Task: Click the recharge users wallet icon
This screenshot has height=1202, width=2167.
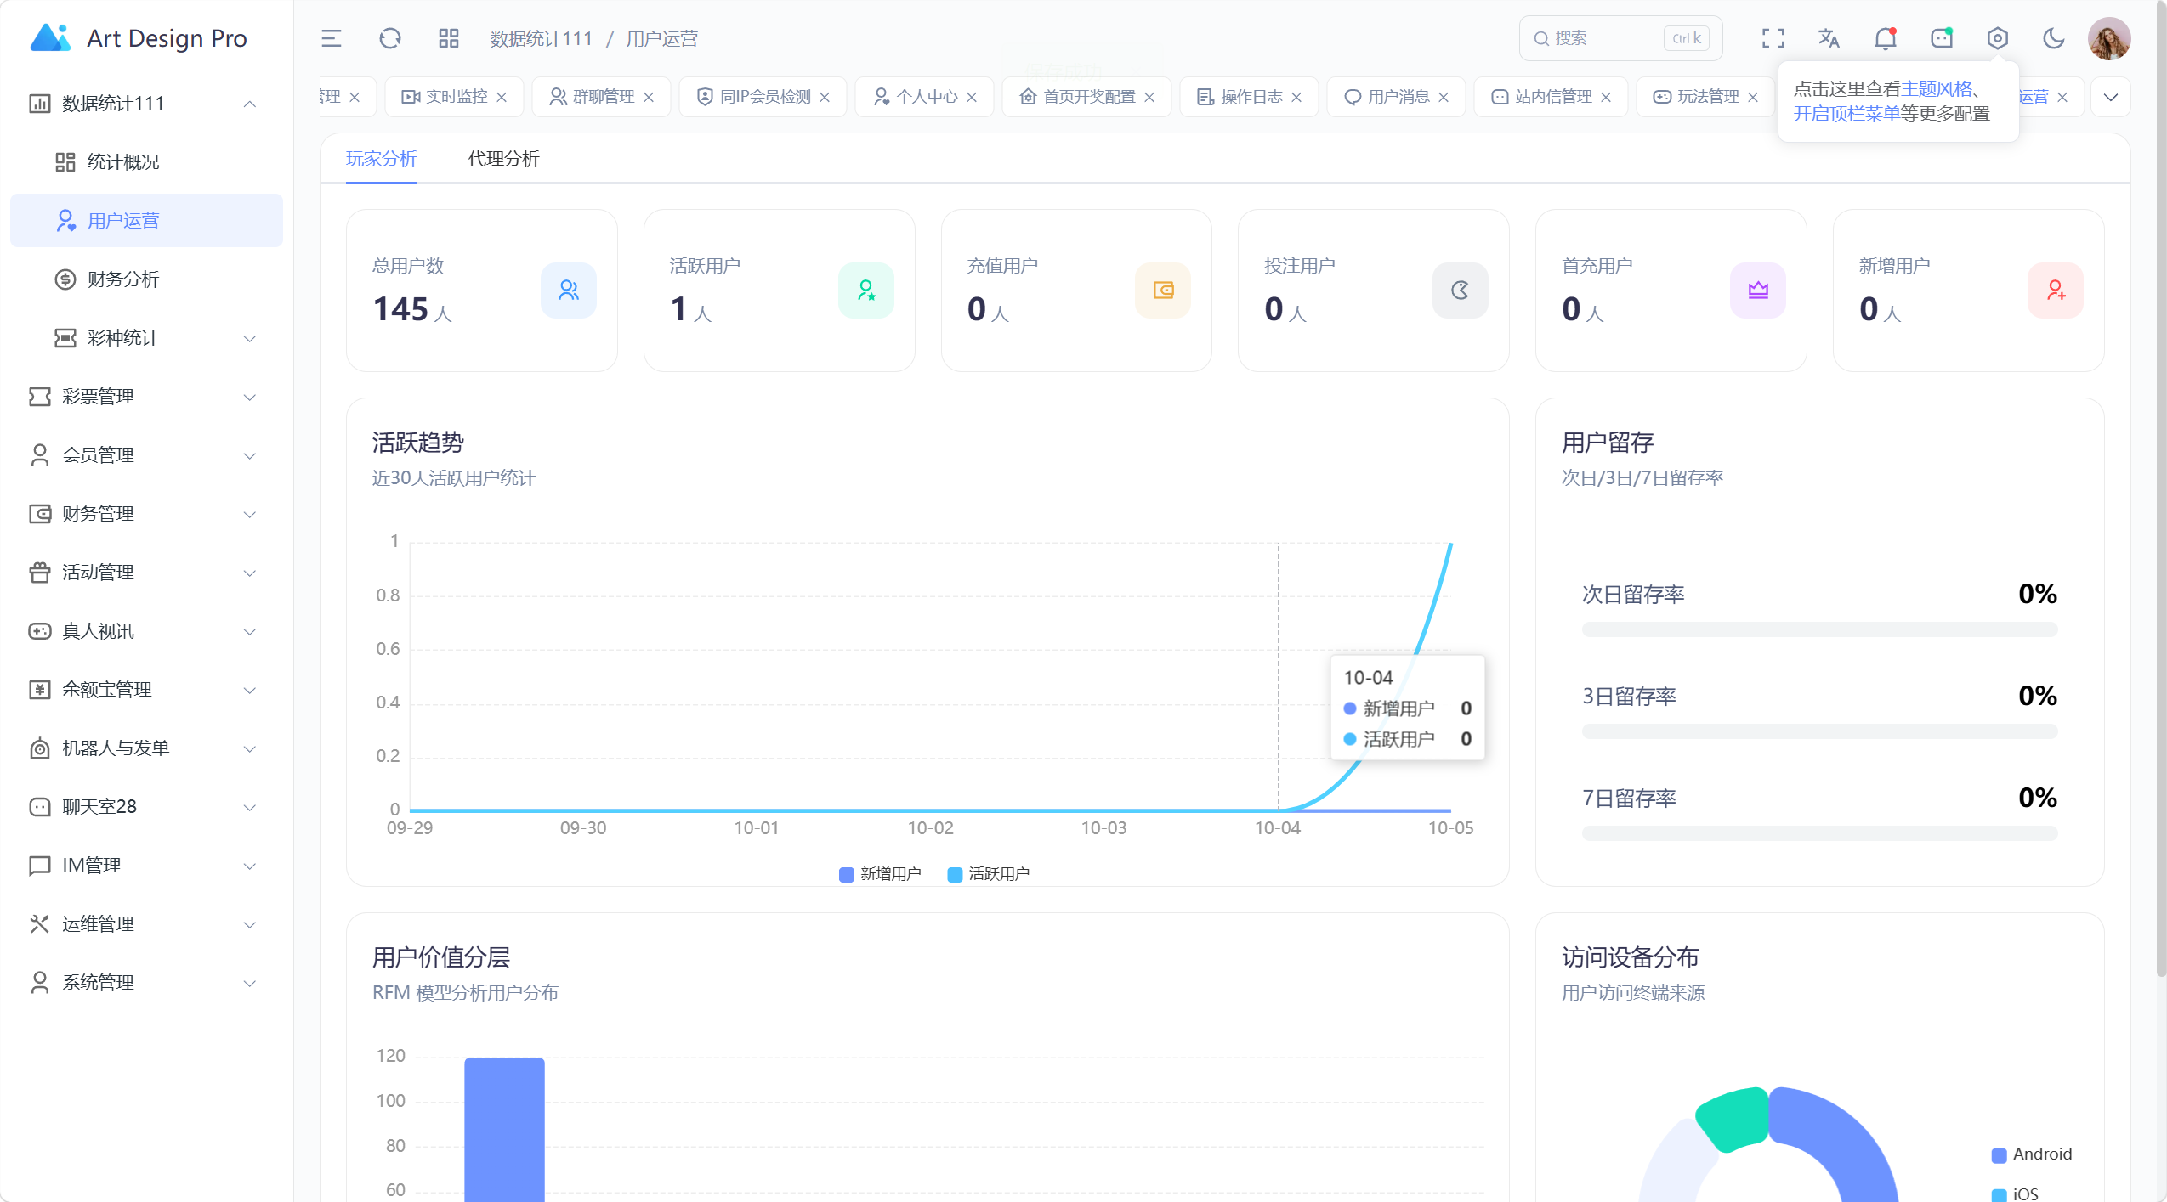Action: tap(1163, 291)
